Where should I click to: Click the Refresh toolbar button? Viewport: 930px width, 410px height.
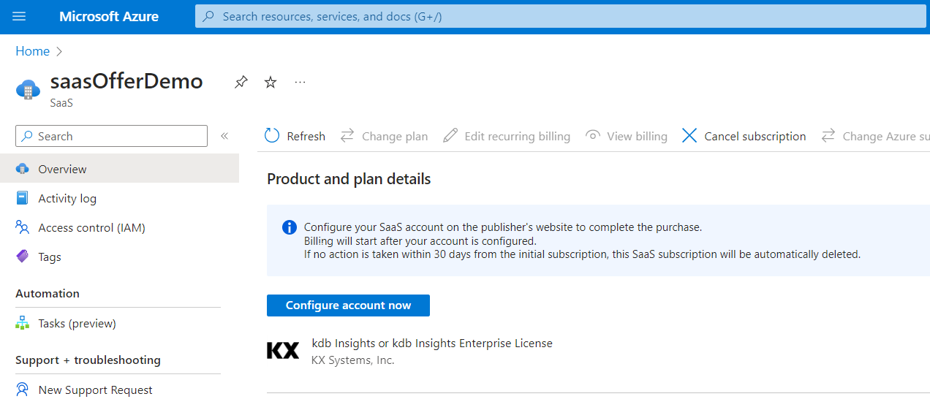[295, 136]
